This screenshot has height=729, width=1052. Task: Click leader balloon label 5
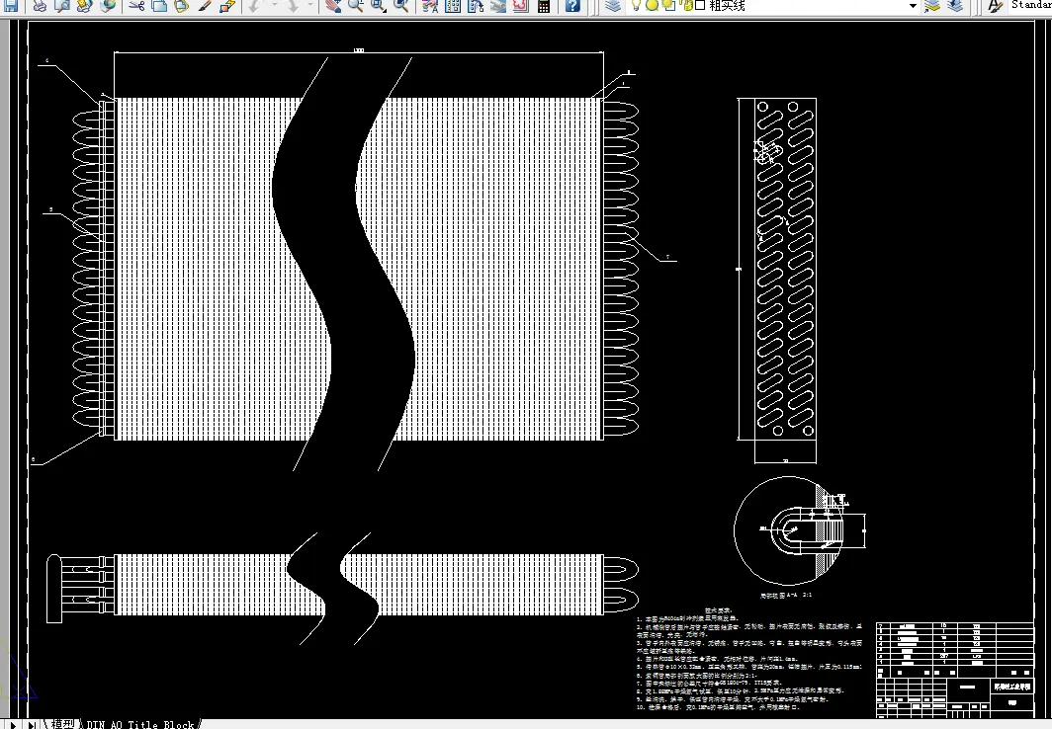[x=51, y=209]
